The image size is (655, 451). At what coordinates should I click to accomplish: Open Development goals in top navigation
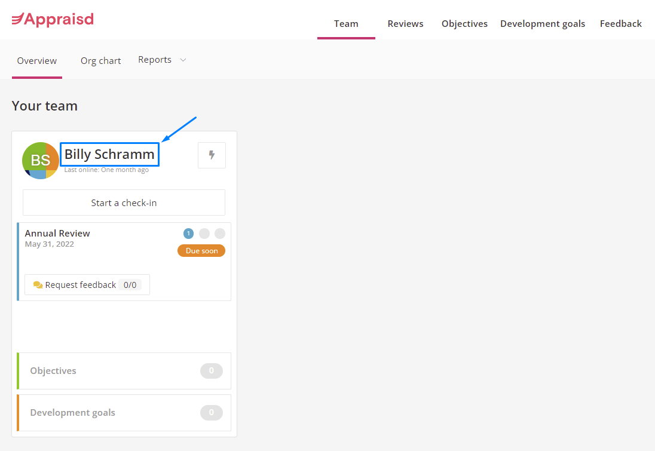pos(543,24)
